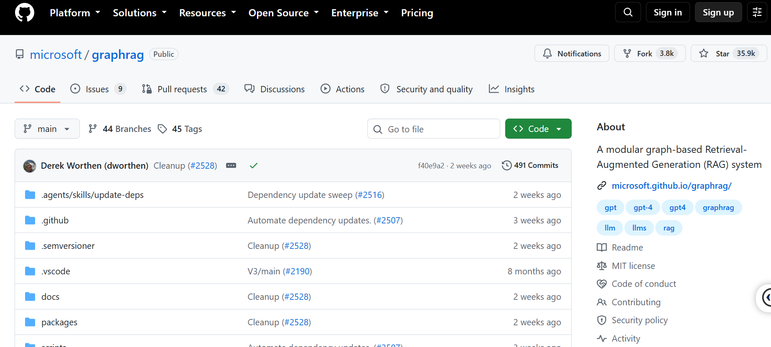Open the microsoft organization link
The height and width of the screenshot is (347, 771).
coord(56,54)
